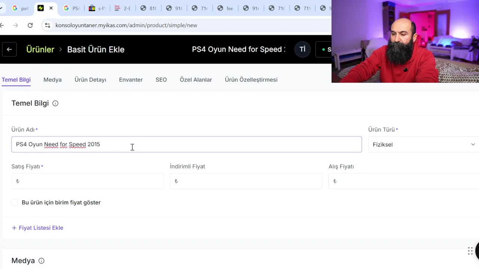Switch to the first Google 'ps4' tab

tap(20, 8)
